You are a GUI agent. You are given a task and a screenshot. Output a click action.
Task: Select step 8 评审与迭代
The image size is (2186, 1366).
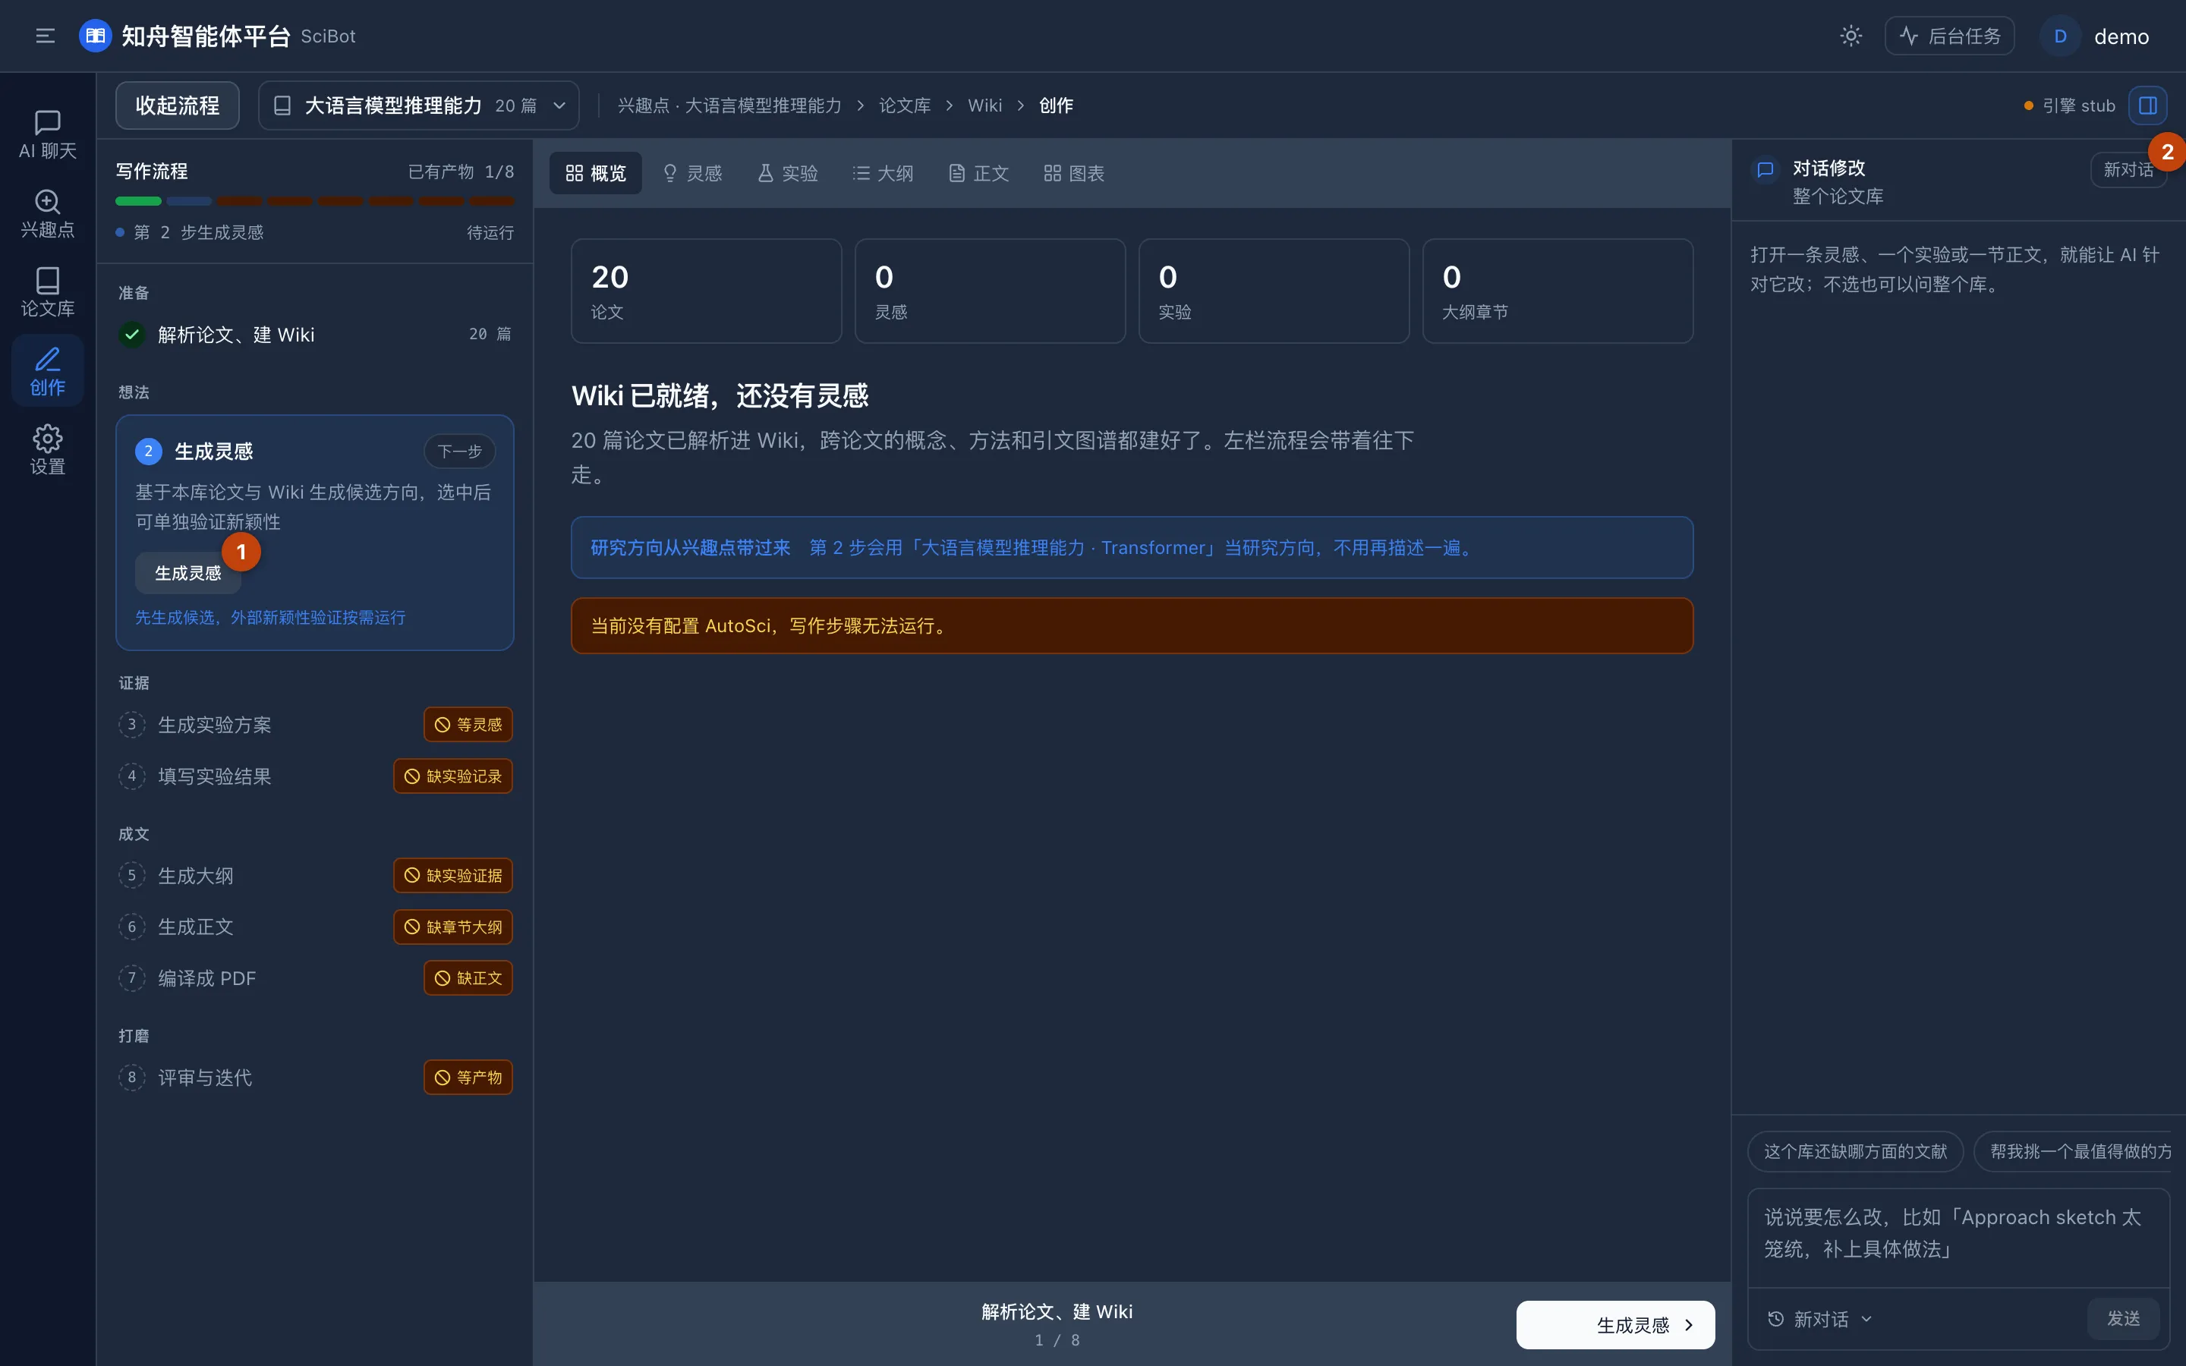(314, 1077)
